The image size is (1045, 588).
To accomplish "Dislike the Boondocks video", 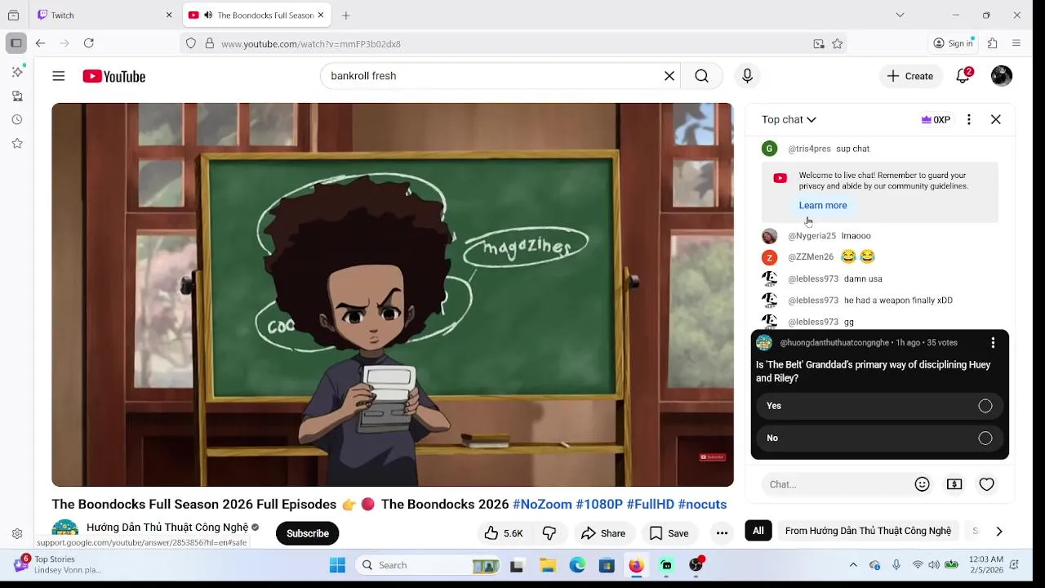I will tap(549, 533).
